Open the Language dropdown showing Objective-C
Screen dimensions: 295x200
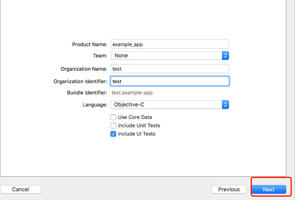[166, 105]
